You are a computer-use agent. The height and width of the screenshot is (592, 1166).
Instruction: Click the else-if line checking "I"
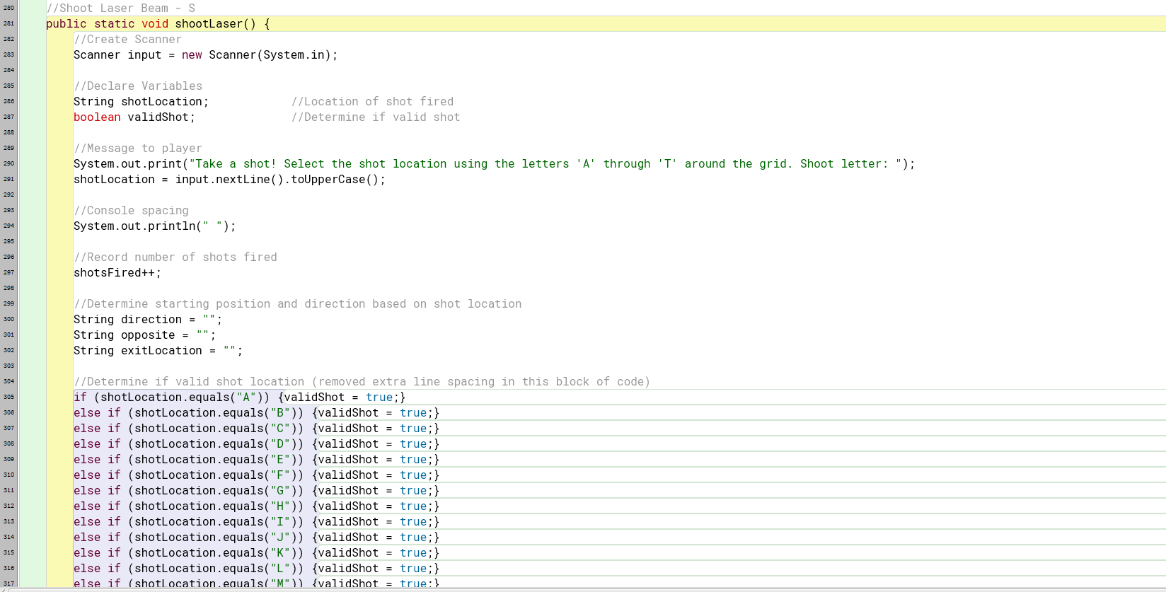pos(257,522)
